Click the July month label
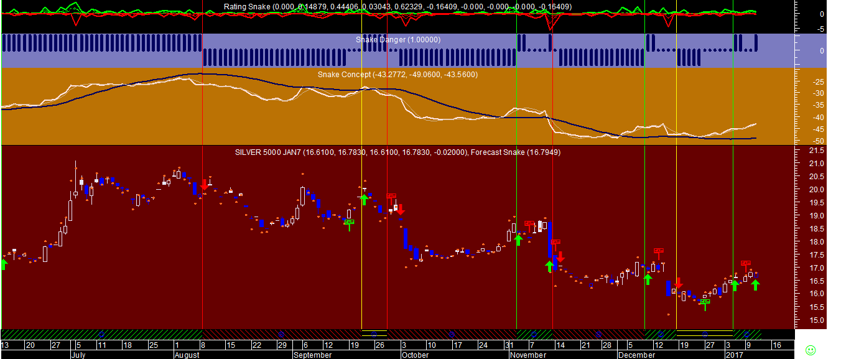 pyautogui.click(x=78, y=355)
